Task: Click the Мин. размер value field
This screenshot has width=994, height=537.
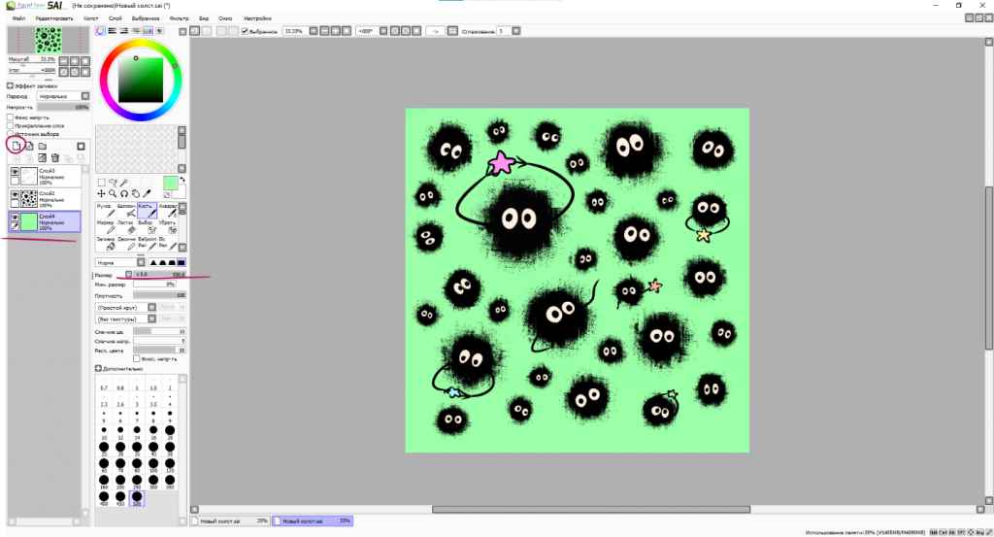Action: pyautogui.click(x=154, y=284)
